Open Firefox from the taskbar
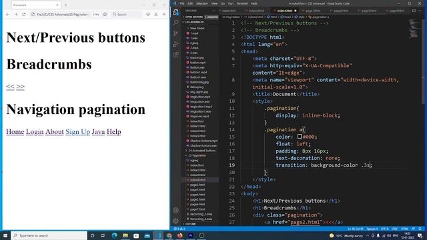427x240 pixels. coord(179,235)
